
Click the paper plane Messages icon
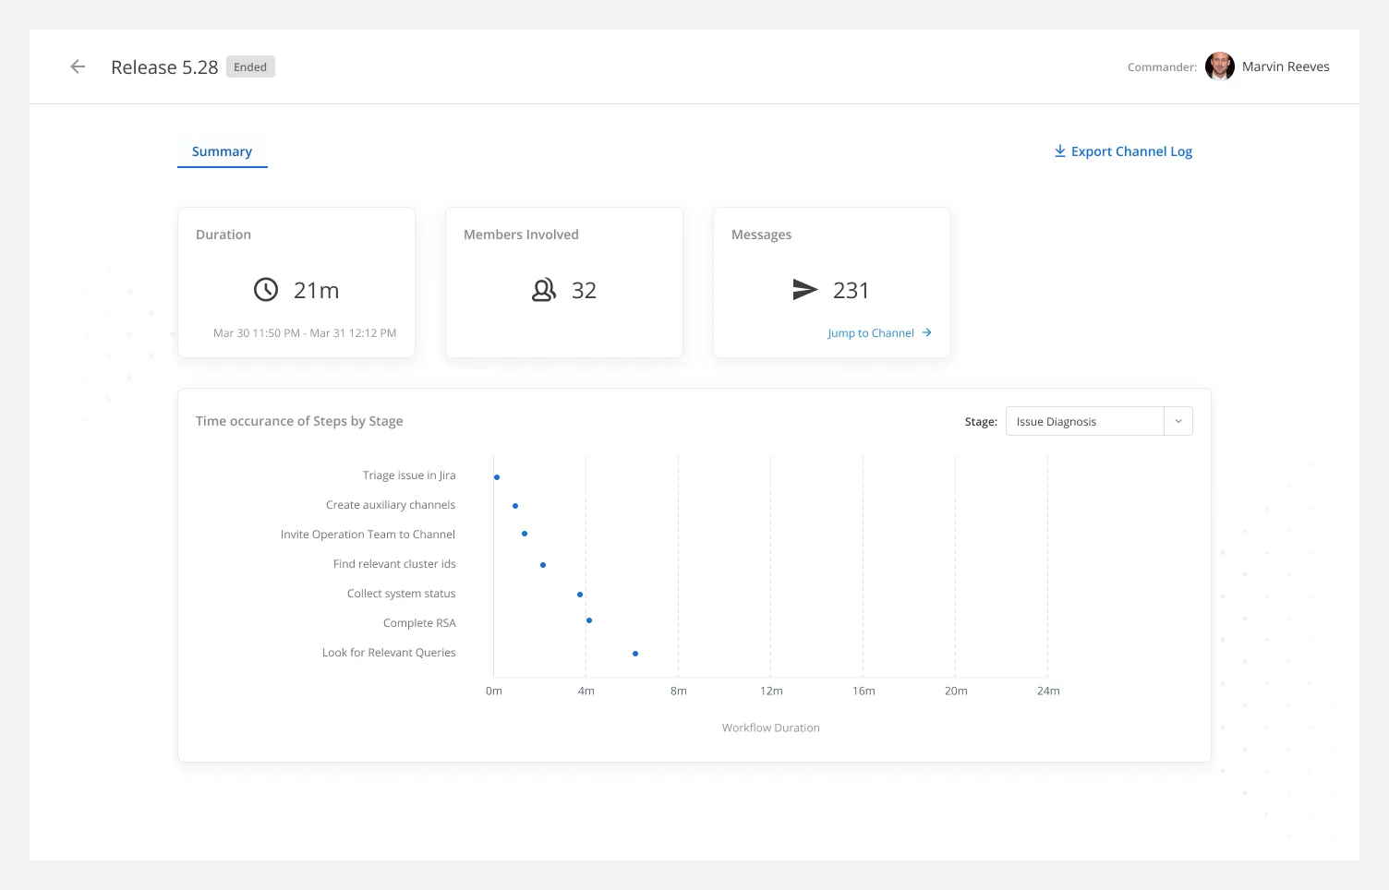pyautogui.click(x=805, y=290)
